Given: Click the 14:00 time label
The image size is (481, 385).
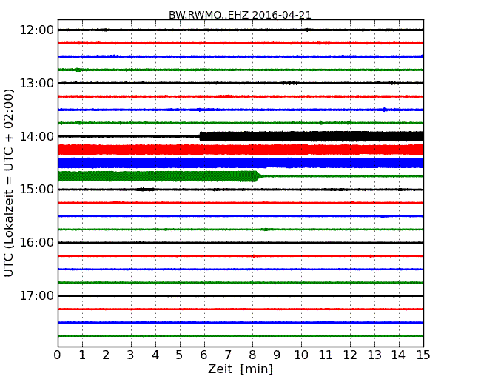Looking at the screenshot, I should pyautogui.click(x=37, y=136).
